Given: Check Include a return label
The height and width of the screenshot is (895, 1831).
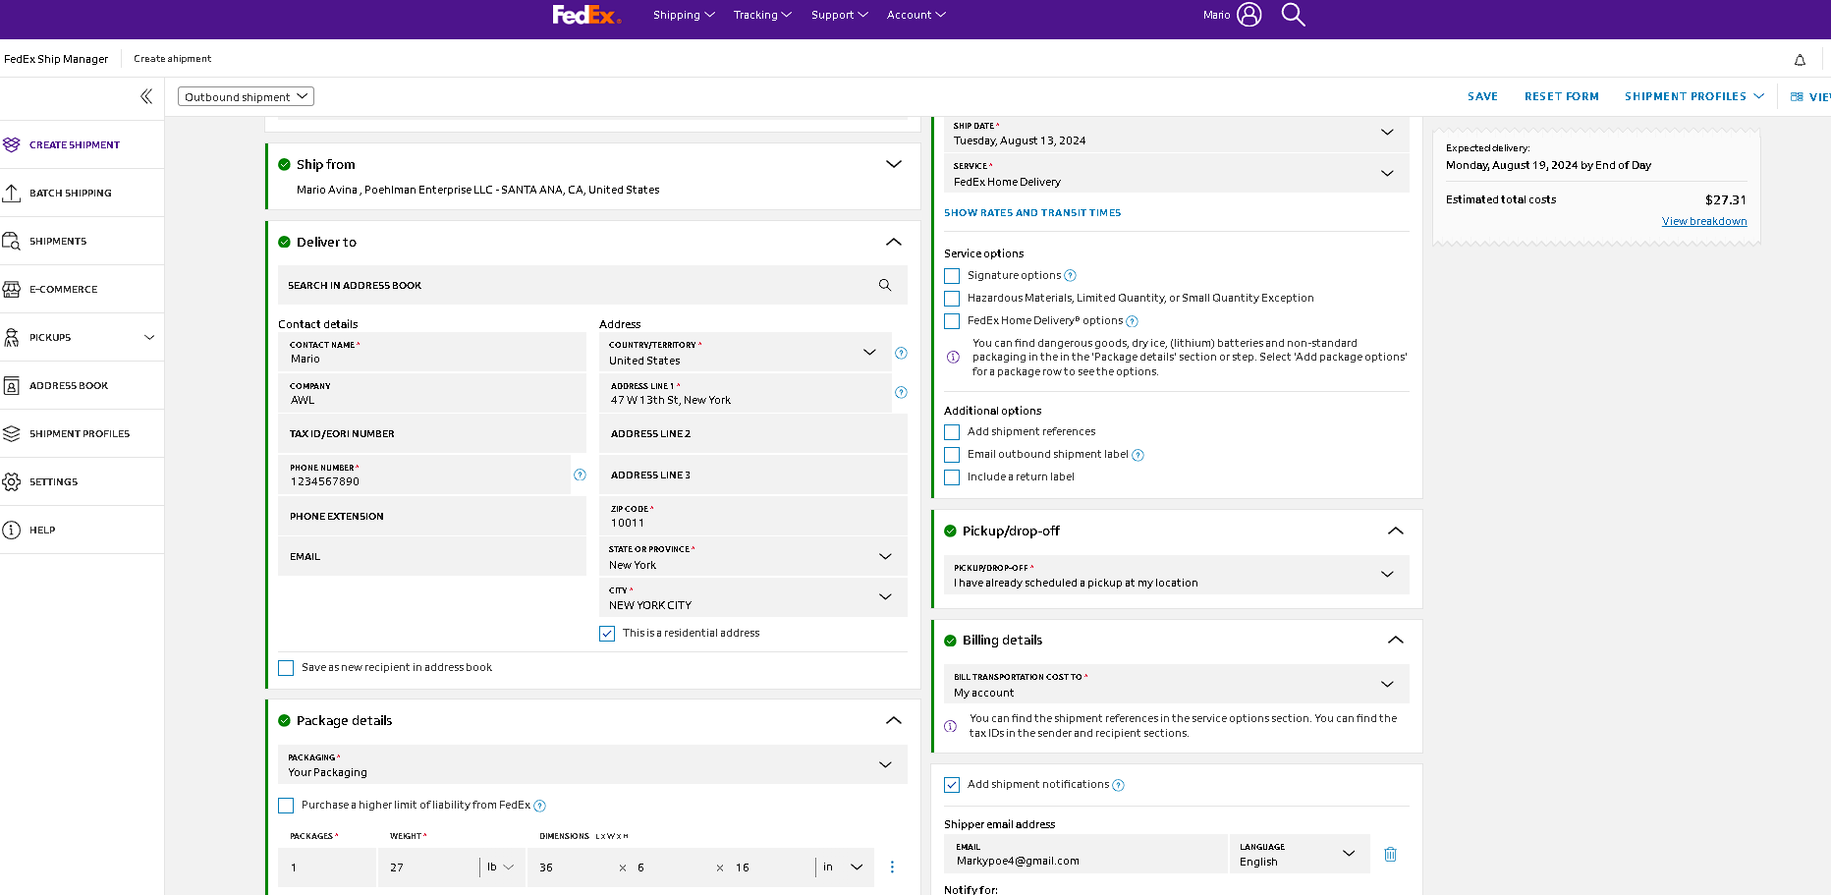Looking at the screenshot, I should [952, 477].
